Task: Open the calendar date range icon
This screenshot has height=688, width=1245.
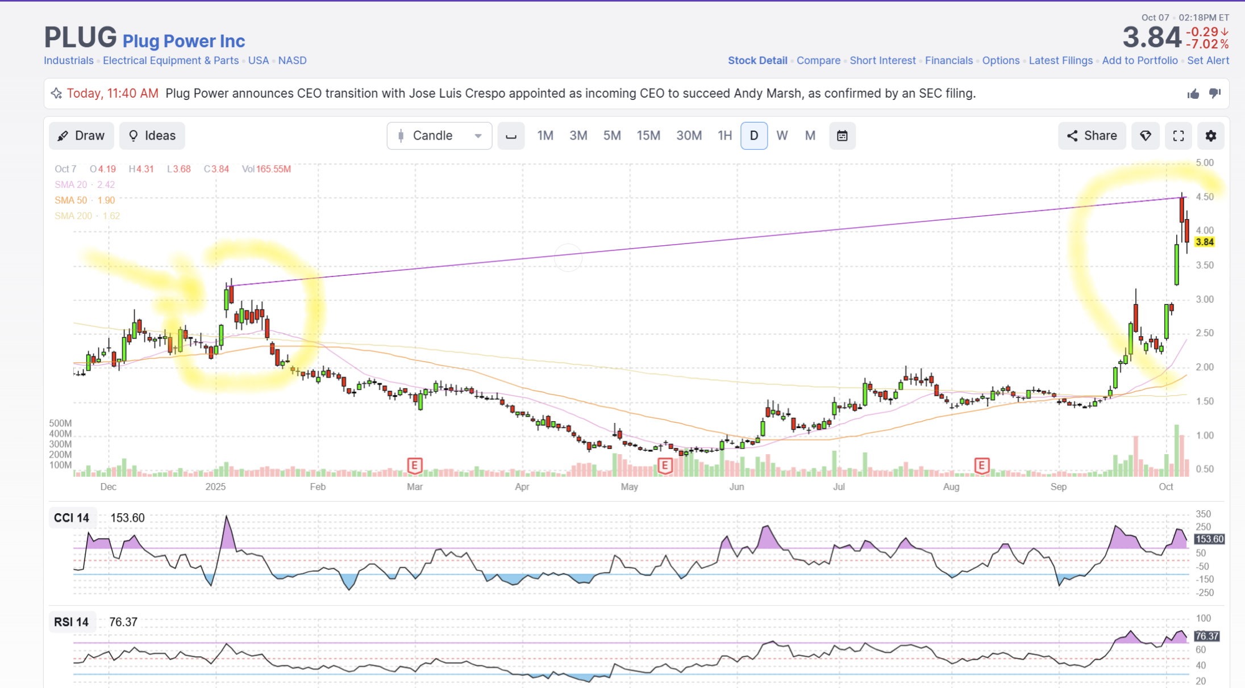Action: [x=842, y=136]
